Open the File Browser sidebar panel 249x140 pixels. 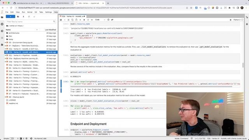[x=2, y=17]
